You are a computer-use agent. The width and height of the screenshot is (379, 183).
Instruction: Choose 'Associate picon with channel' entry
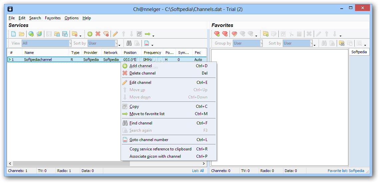[169, 156]
